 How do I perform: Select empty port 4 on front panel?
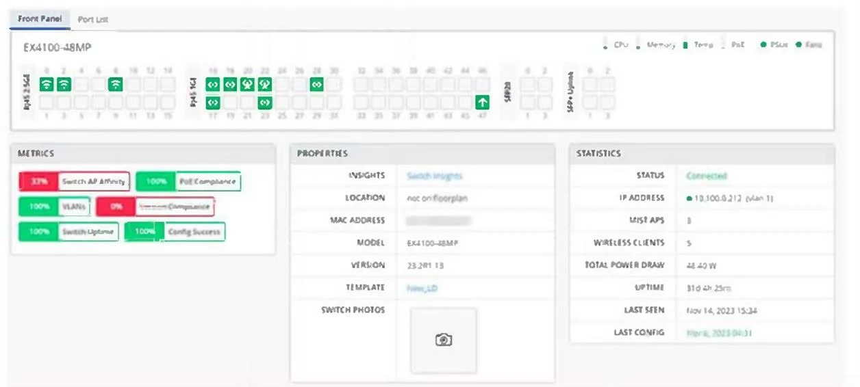81,85
